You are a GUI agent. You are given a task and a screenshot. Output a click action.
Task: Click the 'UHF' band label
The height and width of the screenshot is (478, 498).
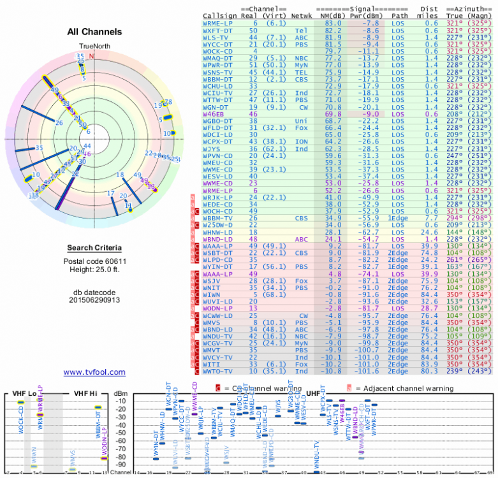313,394
